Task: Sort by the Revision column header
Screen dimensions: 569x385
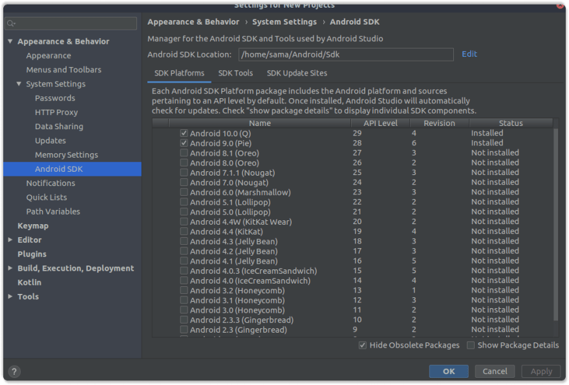Action: click(440, 123)
